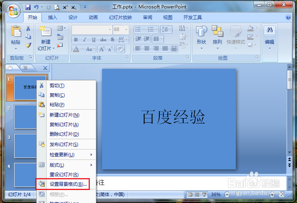
Task: Switch to the Design (设计) tab
Action: pyautogui.click(x=73, y=18)
